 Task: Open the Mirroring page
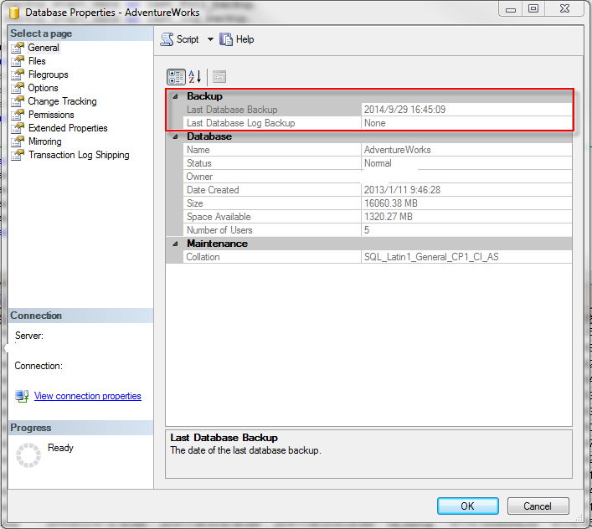click(45, 141)
